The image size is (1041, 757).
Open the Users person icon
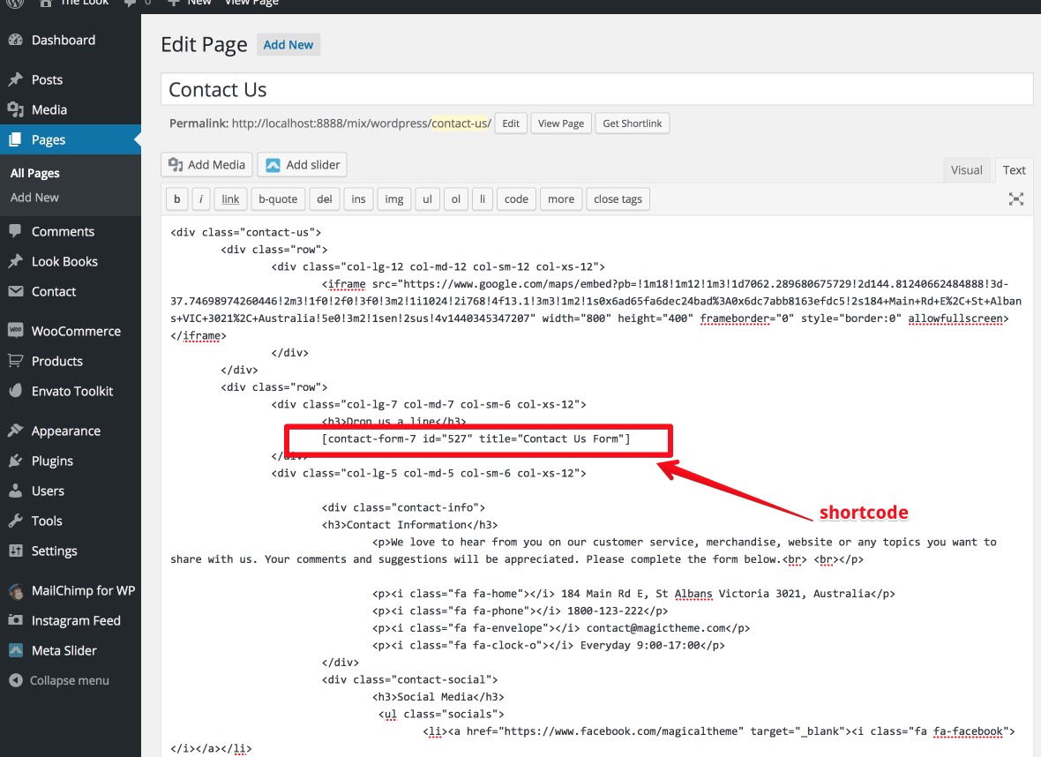coord(15,491)
